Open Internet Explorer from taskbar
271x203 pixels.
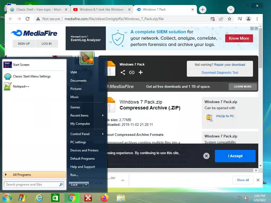(x=39, y=198)
